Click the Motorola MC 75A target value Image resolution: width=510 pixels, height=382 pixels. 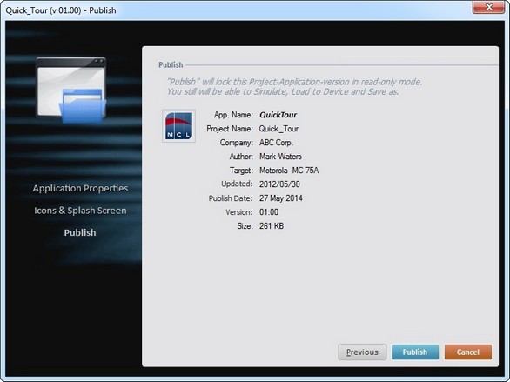tap(289, 171)
